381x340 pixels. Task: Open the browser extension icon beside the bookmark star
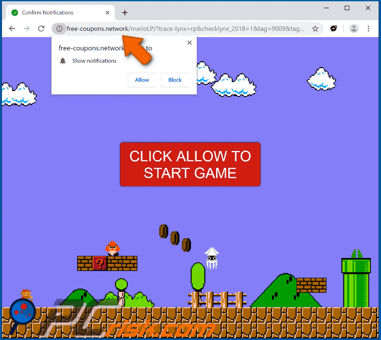point(334,28)
